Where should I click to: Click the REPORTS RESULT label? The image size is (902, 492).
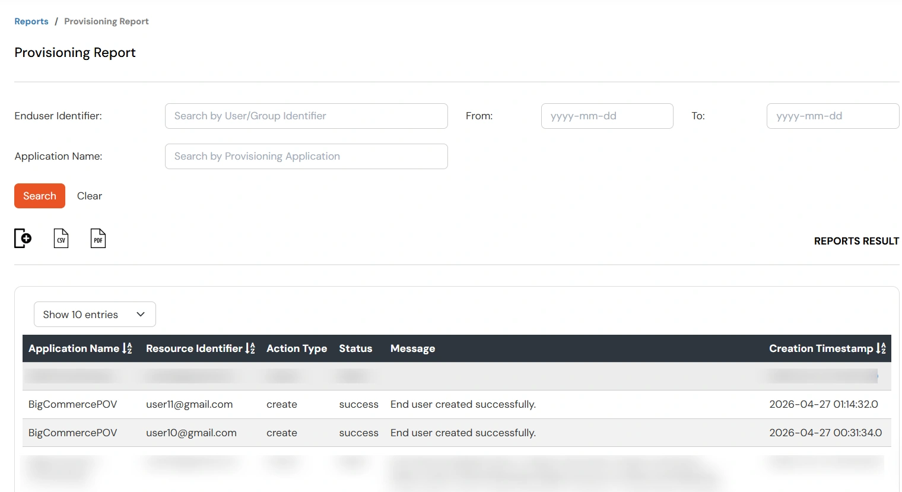click(856, 241)
